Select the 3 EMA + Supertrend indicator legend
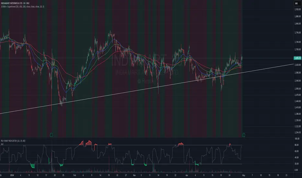 pos(23,6)
